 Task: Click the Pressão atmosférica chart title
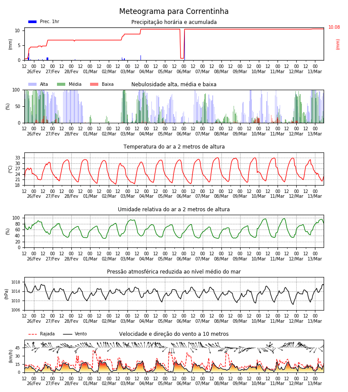(174, 271)
